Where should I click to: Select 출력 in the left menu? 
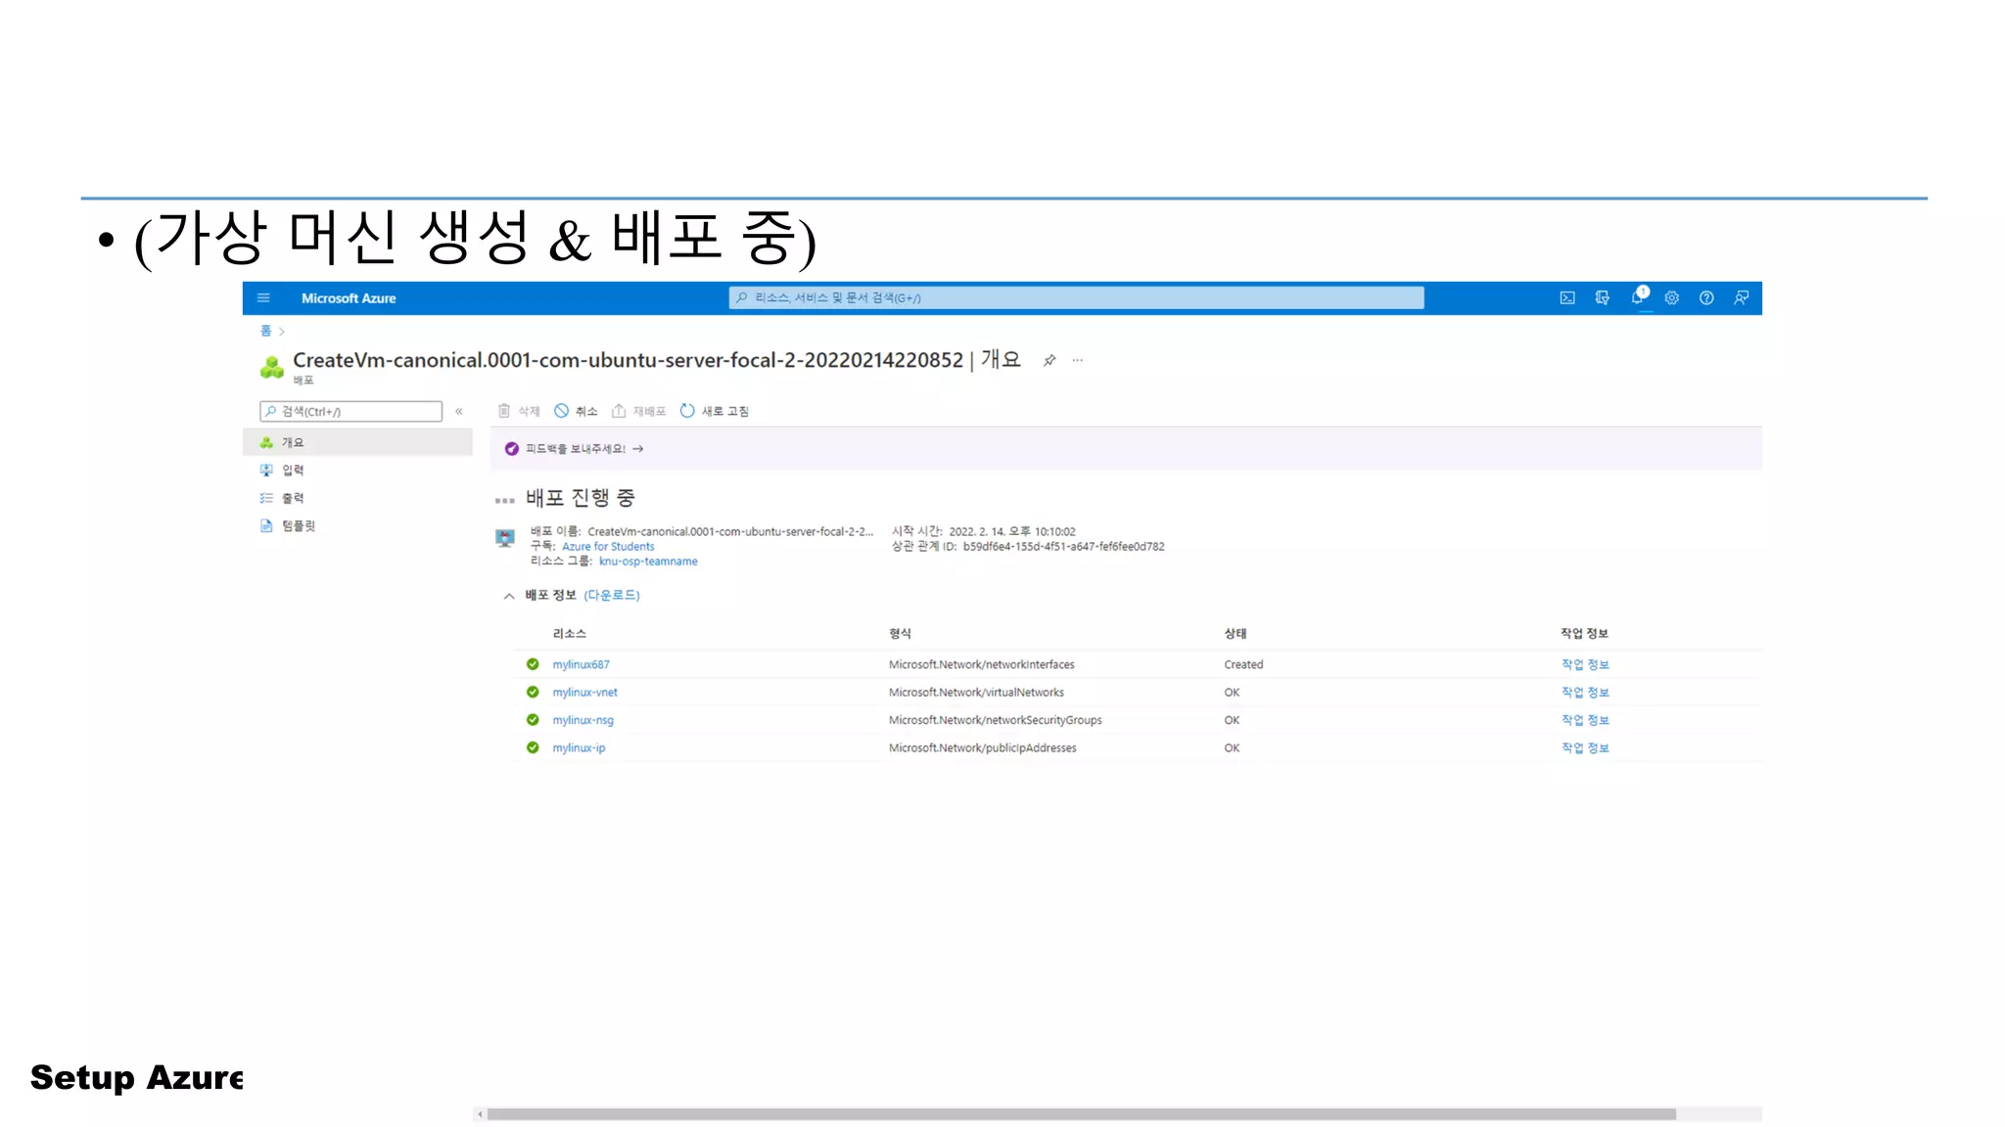click(357, 498)
